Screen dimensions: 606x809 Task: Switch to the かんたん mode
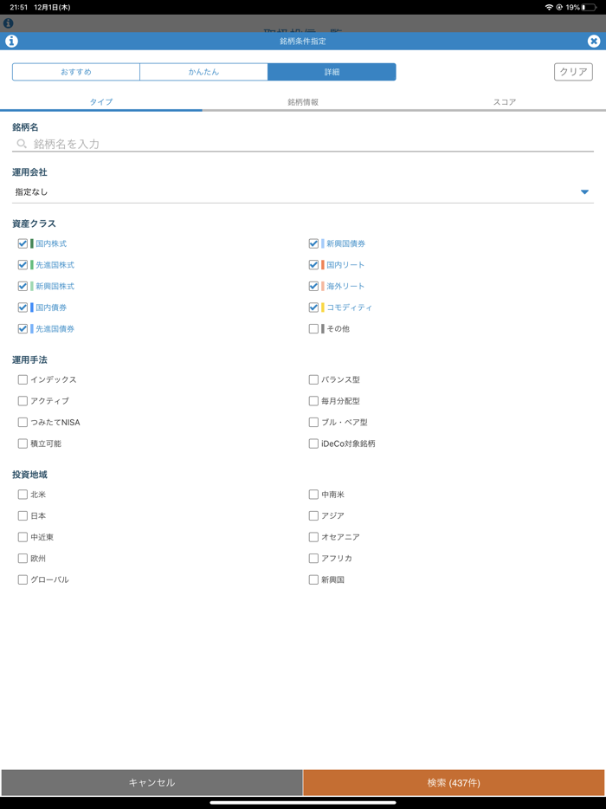point(203,72)
